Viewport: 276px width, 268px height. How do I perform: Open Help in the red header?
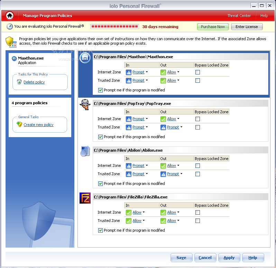[x=264, y=16]
